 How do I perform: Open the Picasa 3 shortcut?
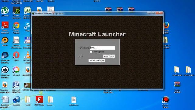[x=16, y=70]
